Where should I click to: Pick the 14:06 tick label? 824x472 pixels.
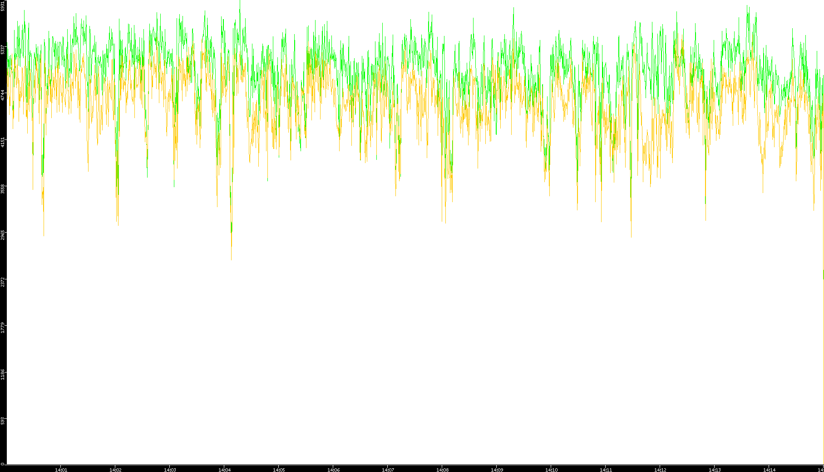click(x=333, y=470)
